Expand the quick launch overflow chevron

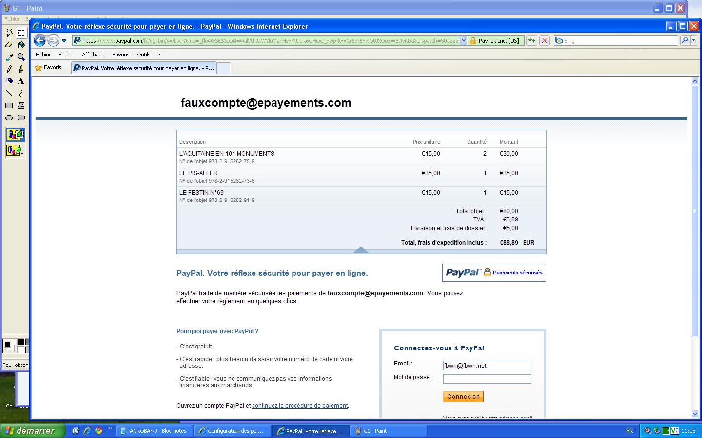coord(110,429)
